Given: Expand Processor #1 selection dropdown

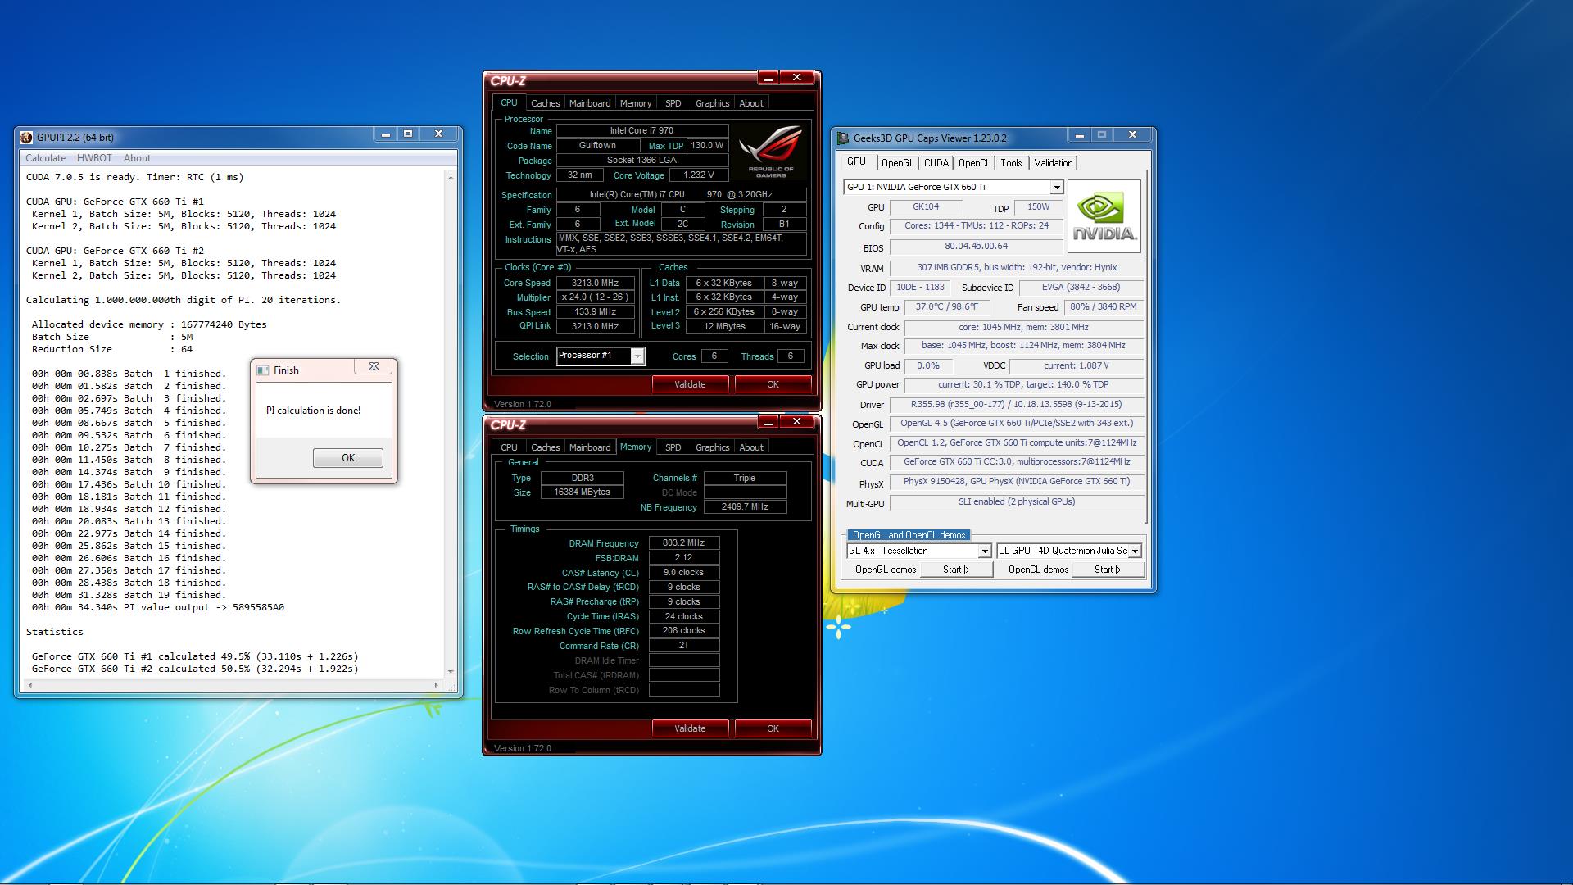Looking at the screenshot, I should 637,356.
